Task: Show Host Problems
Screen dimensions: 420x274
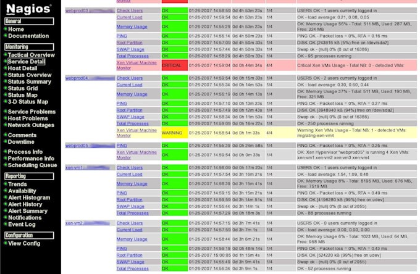Action: (28, 118)
